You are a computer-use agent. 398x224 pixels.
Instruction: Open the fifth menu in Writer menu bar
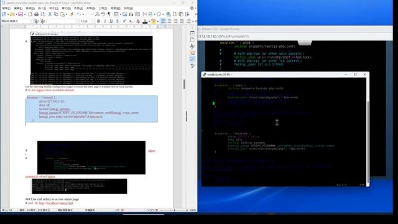coord(54,8)
